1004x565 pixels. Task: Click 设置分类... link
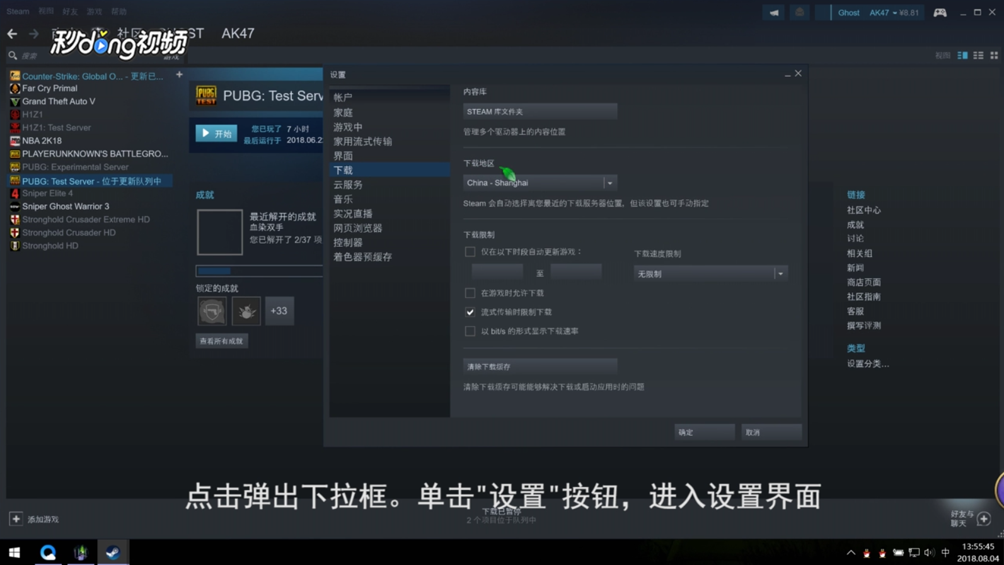(x=868, y=363)
